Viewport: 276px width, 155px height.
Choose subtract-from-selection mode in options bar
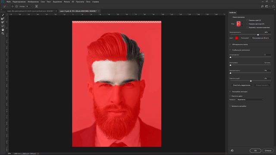(x=16, y=6)
